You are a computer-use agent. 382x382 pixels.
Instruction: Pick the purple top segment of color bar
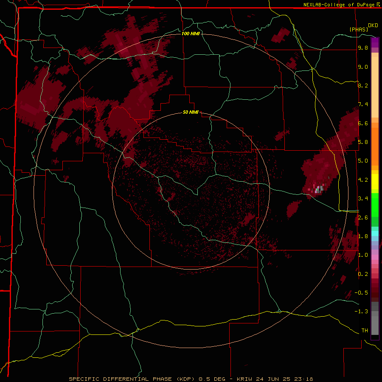pyautogui.click(x=375, y=42)
